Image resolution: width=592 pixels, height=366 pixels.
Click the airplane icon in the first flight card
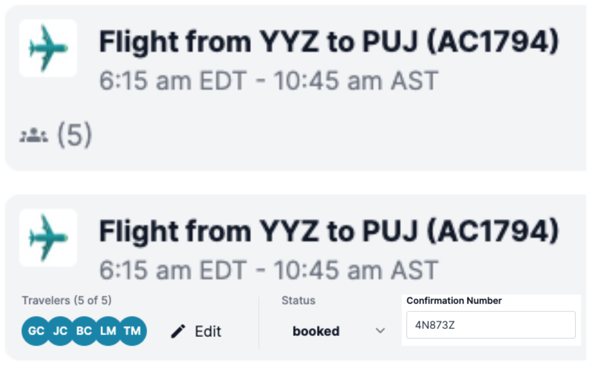[x=48, y=48]
